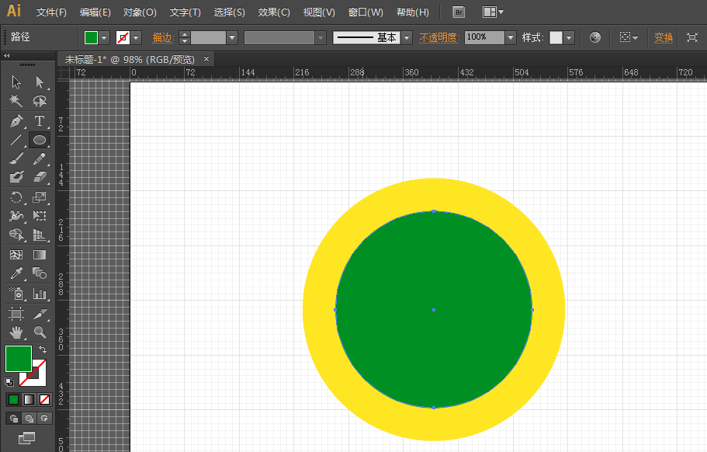
Task: Choose the Hand tool
Action: coord(16,332)
